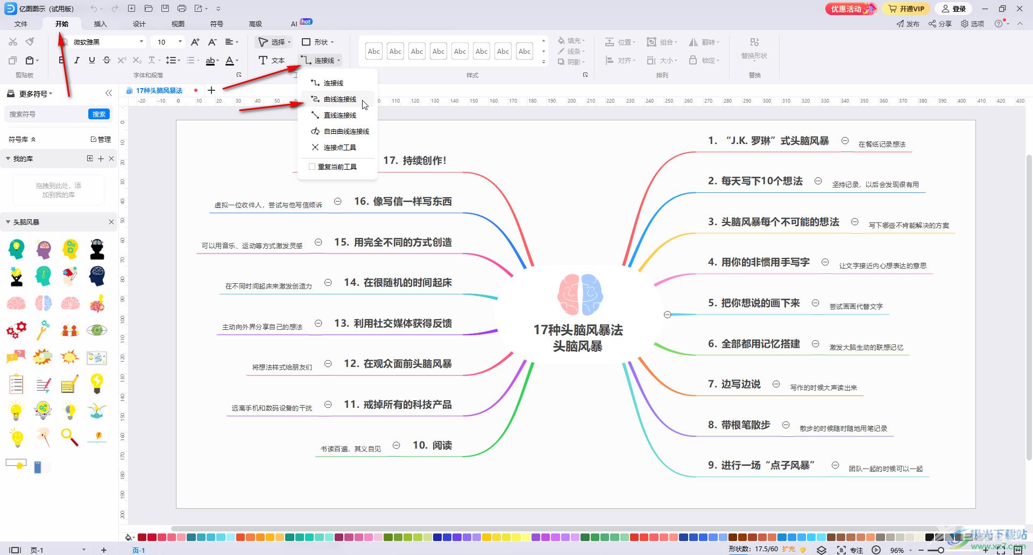Collapse branch 9 minus circle
Image resolution: width=1033 pixels, height=555 pixels.
(835, 465)
